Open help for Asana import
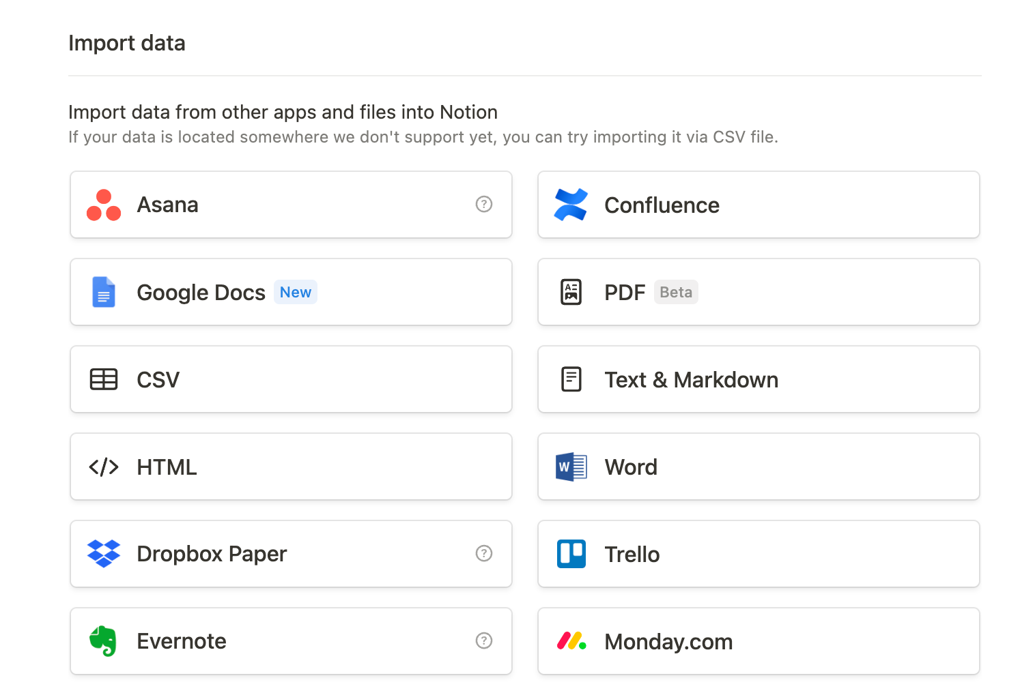1020x693 pixels. pyautogui.click(x=484, y=204)
